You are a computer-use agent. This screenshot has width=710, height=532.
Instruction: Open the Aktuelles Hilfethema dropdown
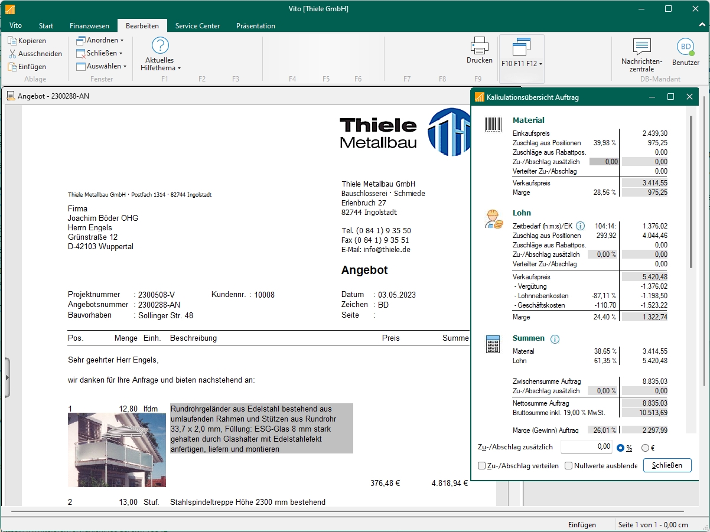[x=160, y=64]
